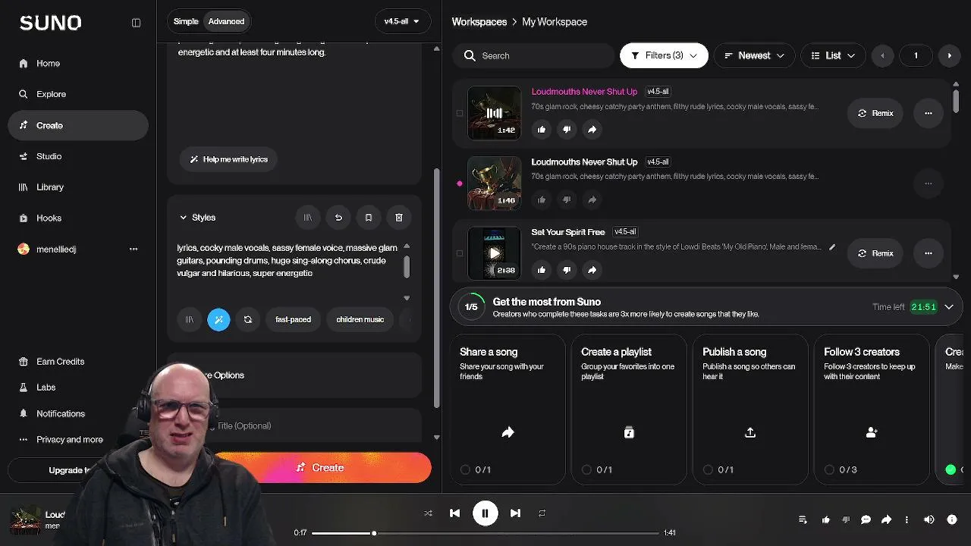Screen dimensions: 971x546
Task: Click playlist icon in Create a playlist card
Action: click(629, 432)
